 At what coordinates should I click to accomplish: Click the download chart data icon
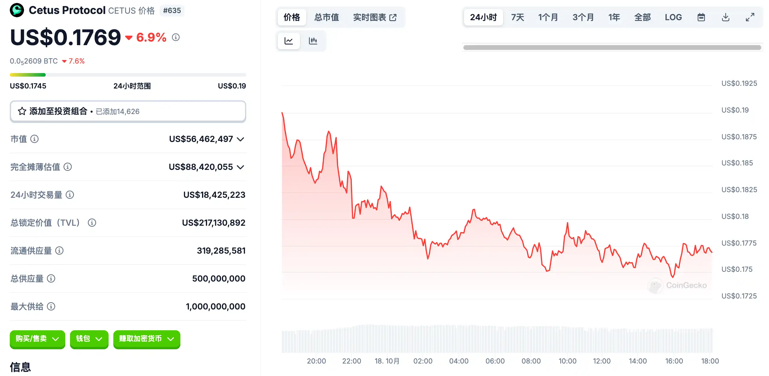point(725,17)
